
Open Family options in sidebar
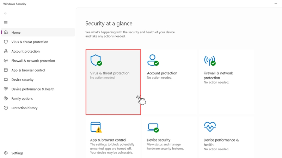[38, 98]
